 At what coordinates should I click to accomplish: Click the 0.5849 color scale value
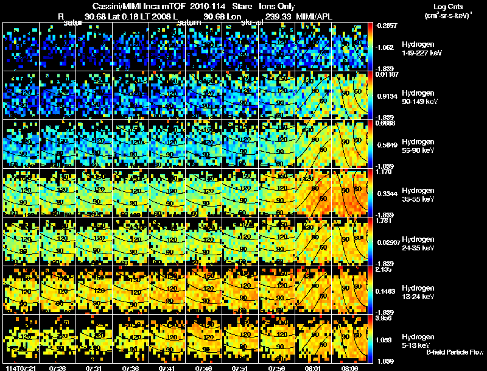point(387,145)
